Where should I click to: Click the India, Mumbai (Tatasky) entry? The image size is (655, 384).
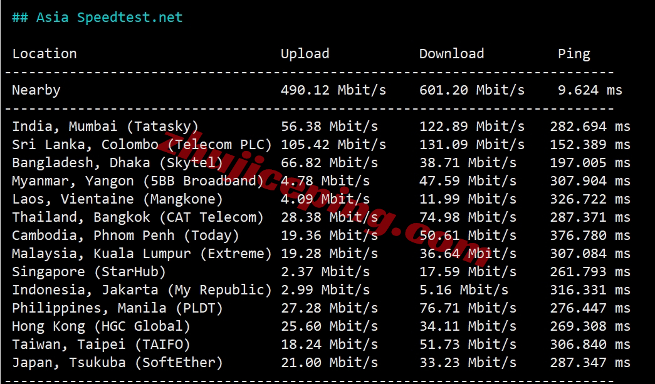105,127
